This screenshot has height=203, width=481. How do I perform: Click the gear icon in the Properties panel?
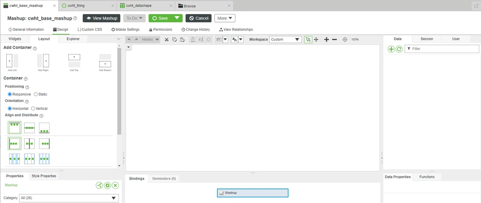[x=107, y=185]
